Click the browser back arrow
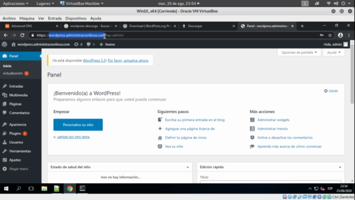This screenshot has height=200, width=355. pyautogui.click(x=6, y=35)
